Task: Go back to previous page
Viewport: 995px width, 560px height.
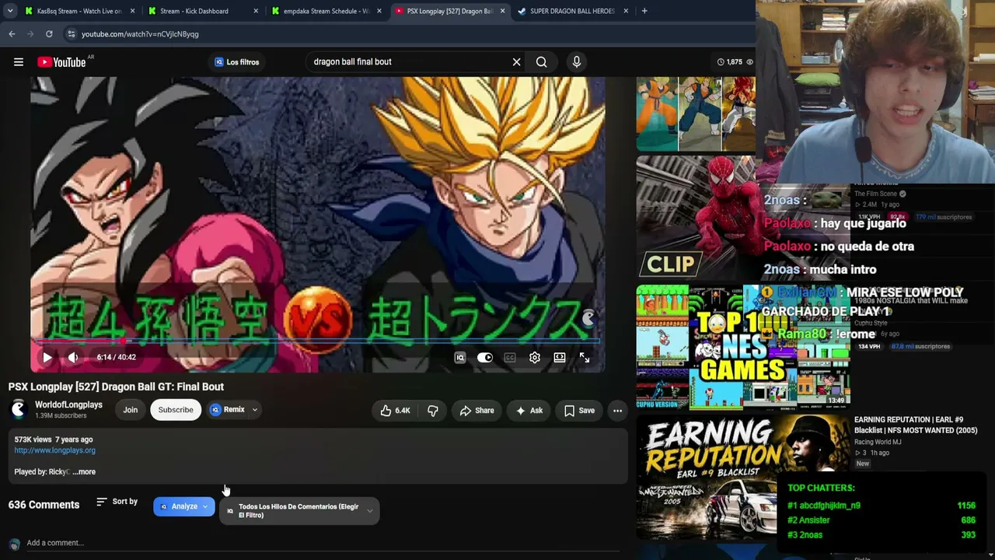Action: click(x=12, y=34)
